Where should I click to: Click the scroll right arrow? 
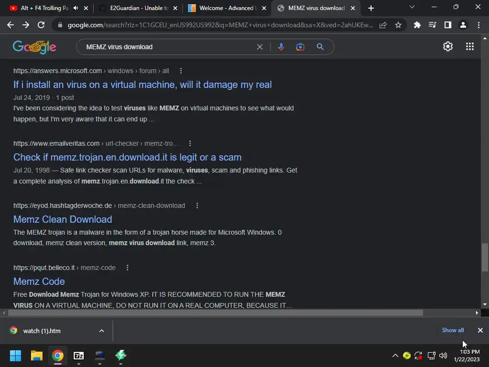pyautogui.click(x=477, y=313)
